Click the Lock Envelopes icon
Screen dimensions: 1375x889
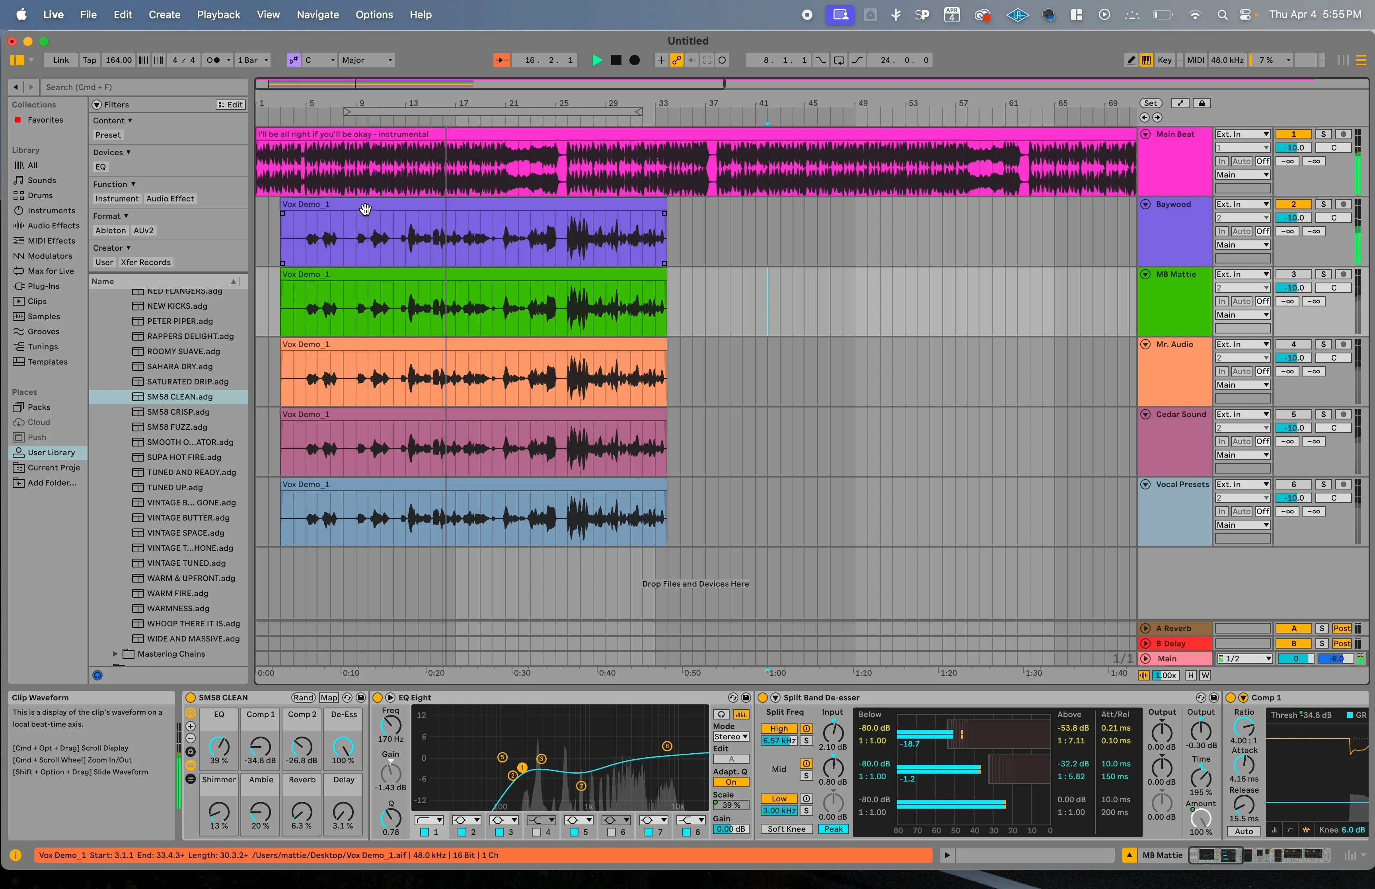pyautogui.click(x=1202, y=103)
